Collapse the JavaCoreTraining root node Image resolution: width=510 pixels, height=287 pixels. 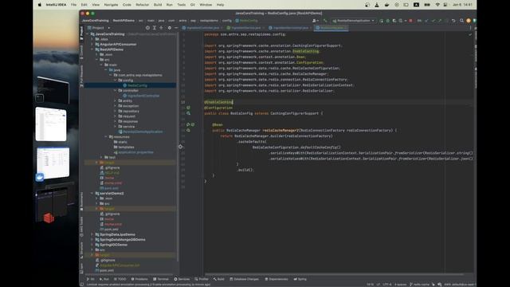coord(88,33)
